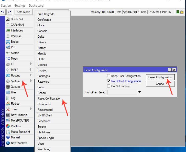Click the New Terminal icon

pyautogui.click(x=8, y=115)
